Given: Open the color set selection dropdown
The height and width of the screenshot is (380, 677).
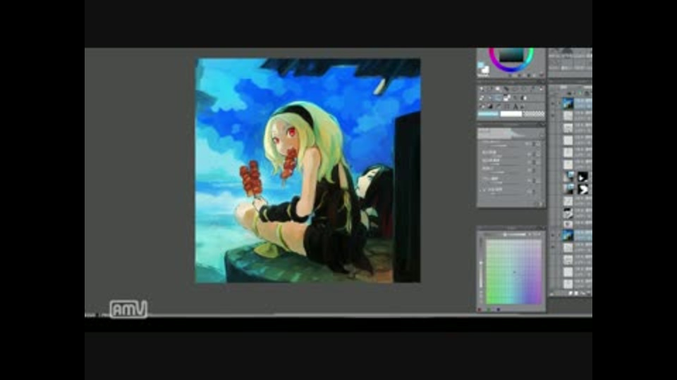Looking at the screenshot, I should click(515, 234).
